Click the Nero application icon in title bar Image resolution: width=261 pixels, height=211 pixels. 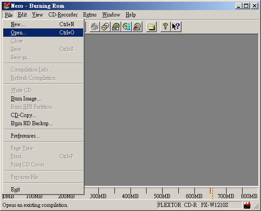[x=6, y=6]
